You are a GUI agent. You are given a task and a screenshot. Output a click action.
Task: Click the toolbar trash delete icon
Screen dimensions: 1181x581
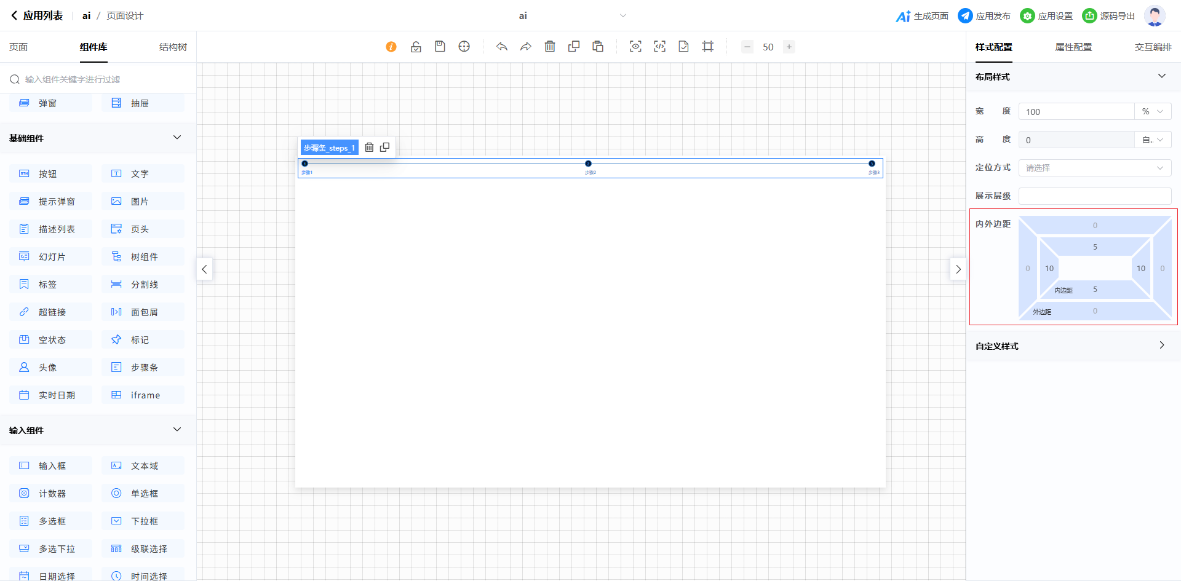click(x=550, y=47)
